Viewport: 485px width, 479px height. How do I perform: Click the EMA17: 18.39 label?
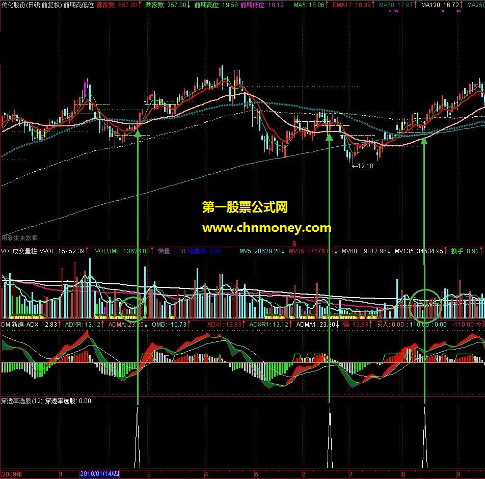pos(352,5)
